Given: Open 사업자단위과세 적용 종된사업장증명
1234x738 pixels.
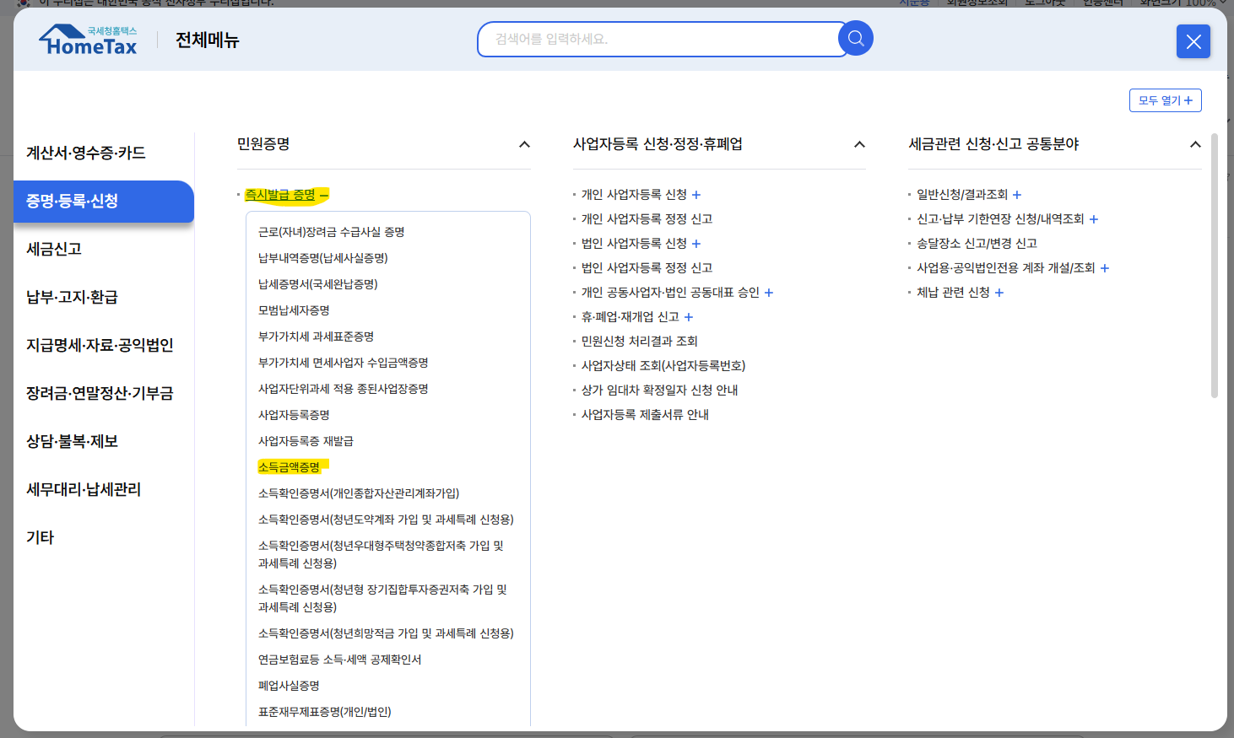Looking at the screenshot, I should [x=344, y=389].
